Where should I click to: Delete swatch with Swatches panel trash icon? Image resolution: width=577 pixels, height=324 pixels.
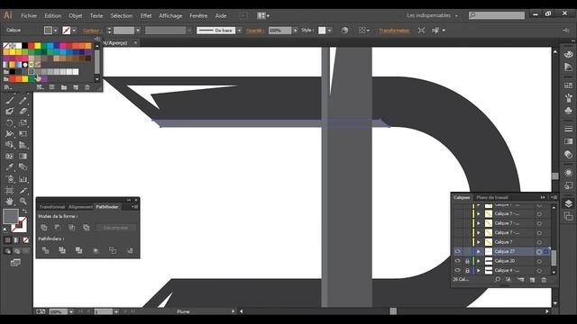(x=87, y=87)
